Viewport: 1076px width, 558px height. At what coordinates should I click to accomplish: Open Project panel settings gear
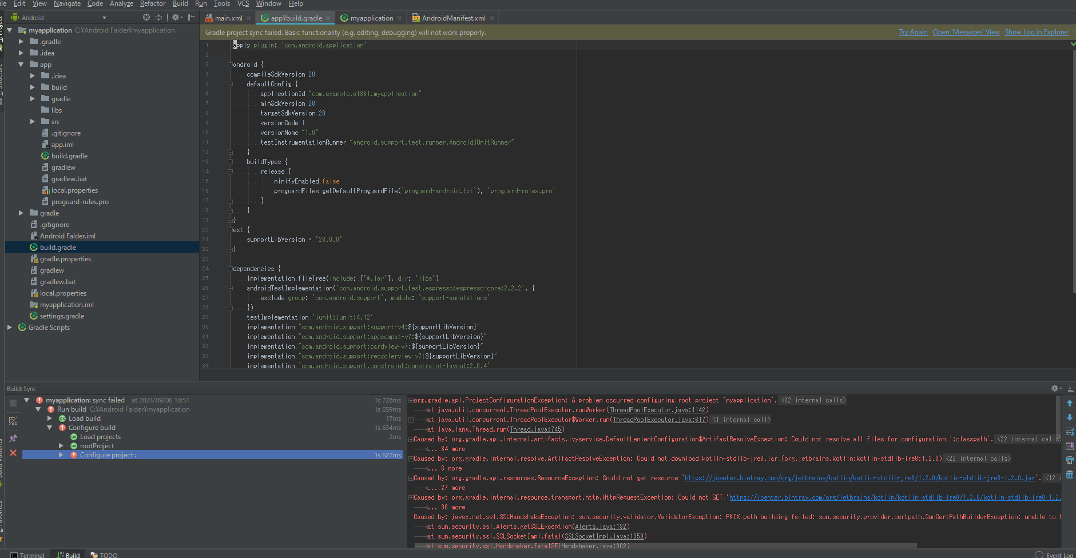pyautogui.click(x=175, y=18)
